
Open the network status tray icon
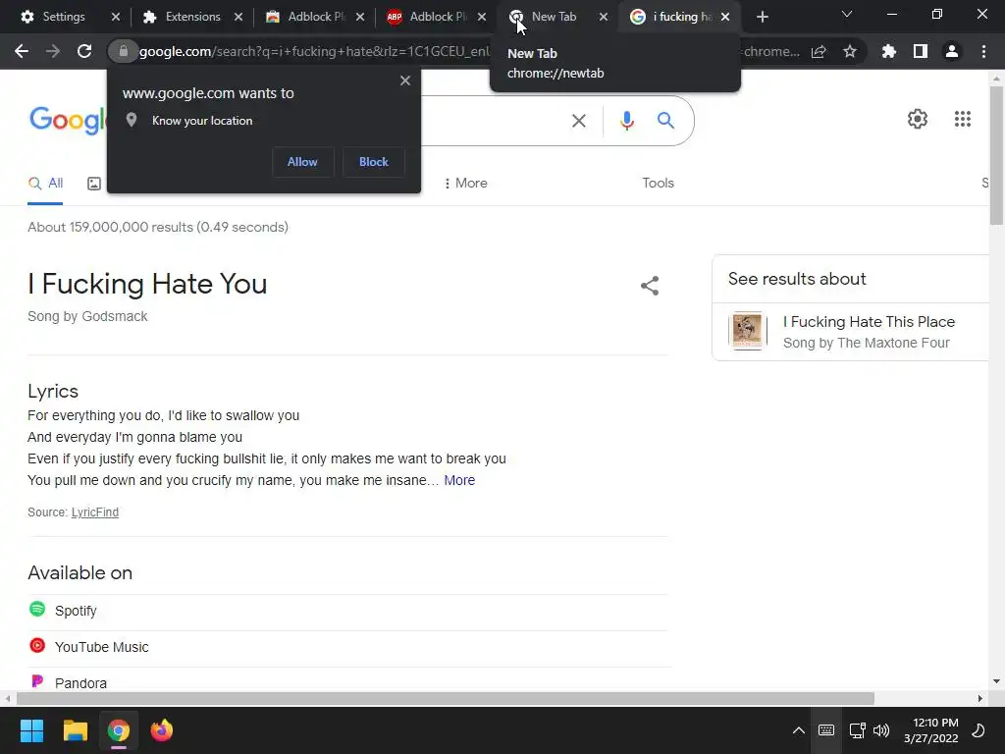tap(857, 730)
